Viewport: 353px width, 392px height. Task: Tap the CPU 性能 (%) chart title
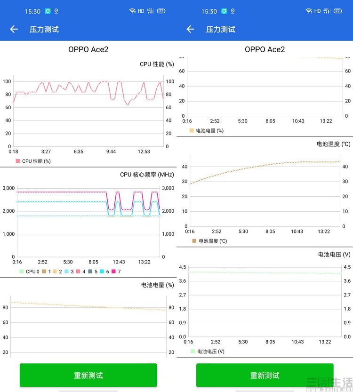[x=157, y=64]
